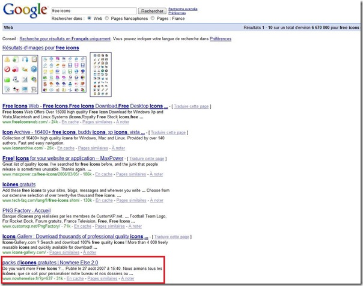The image size is (363, 286).
Task: Open Pages similaires for iconarchive.com
Action: pos(93,148)
